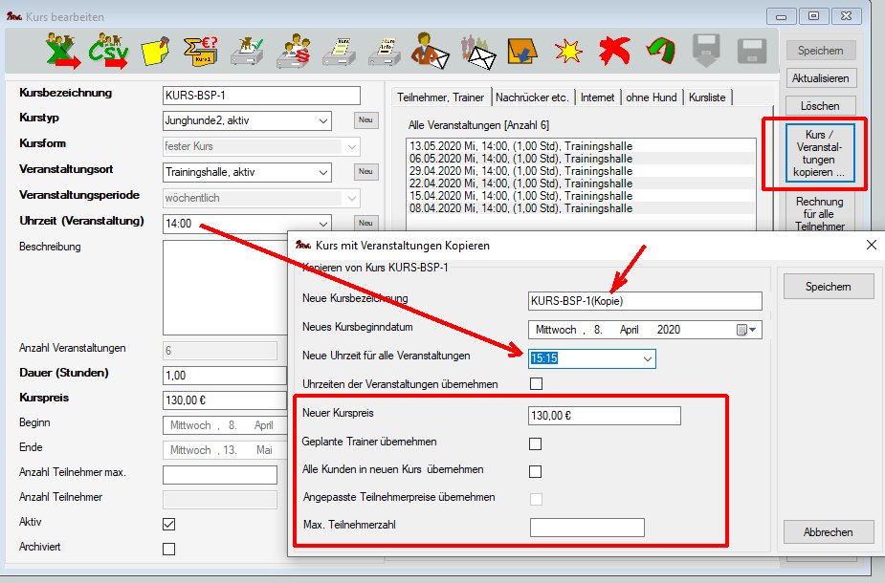Click the euro sum calculation icon
The height and width of the screenshot is (583, 885).
pyautogui.click(x=202, y=50)
